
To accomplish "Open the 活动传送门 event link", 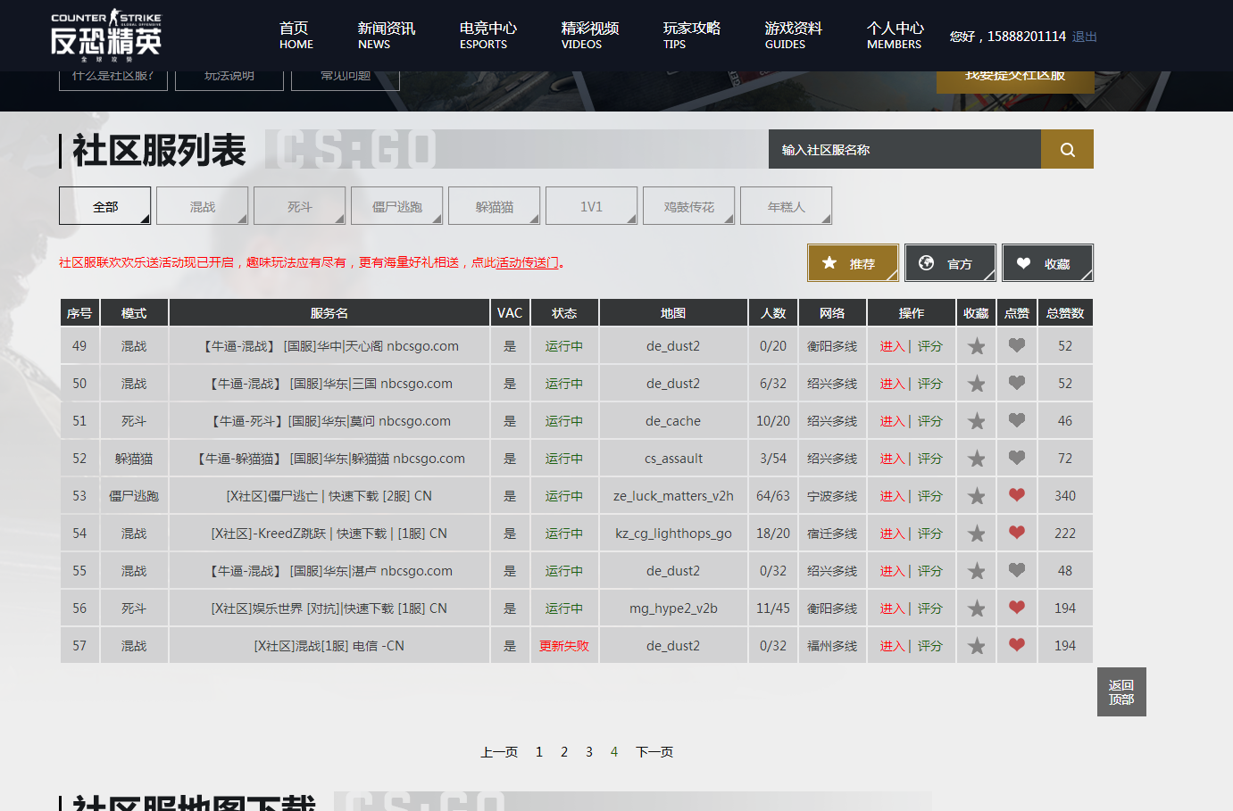I will pyautogui.click(x=516, y=262).
